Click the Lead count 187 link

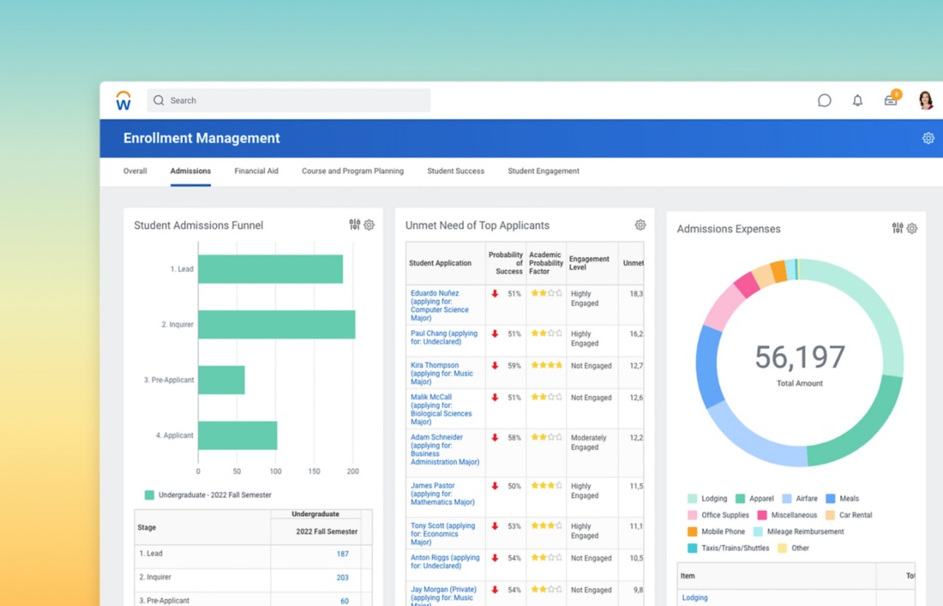pos(342,555)
